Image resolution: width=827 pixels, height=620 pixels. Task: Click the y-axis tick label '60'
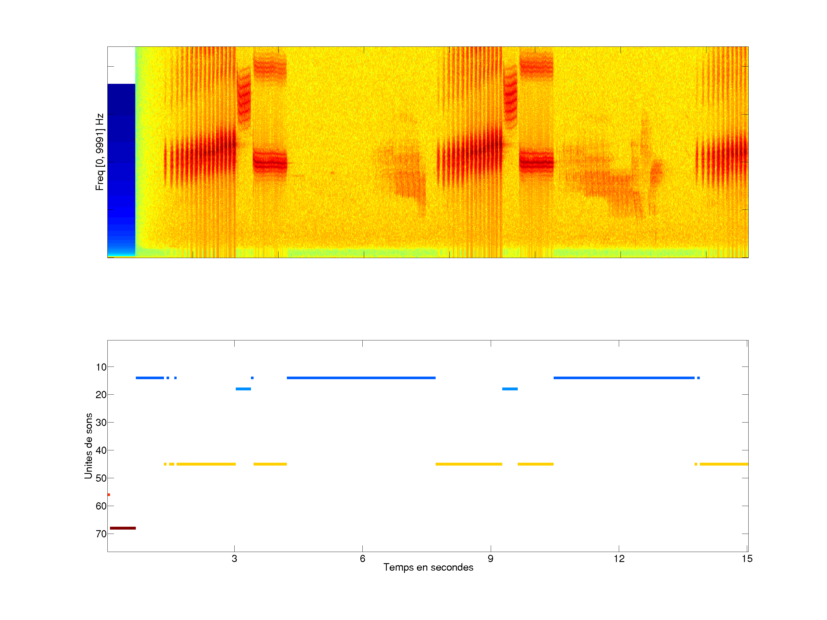click(101, 506)
